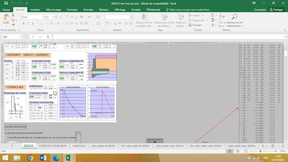The height and width of the screenshot is (162, 288).
Task: Select the Calcul Prix sheet tab
Action: coord(79,146)
